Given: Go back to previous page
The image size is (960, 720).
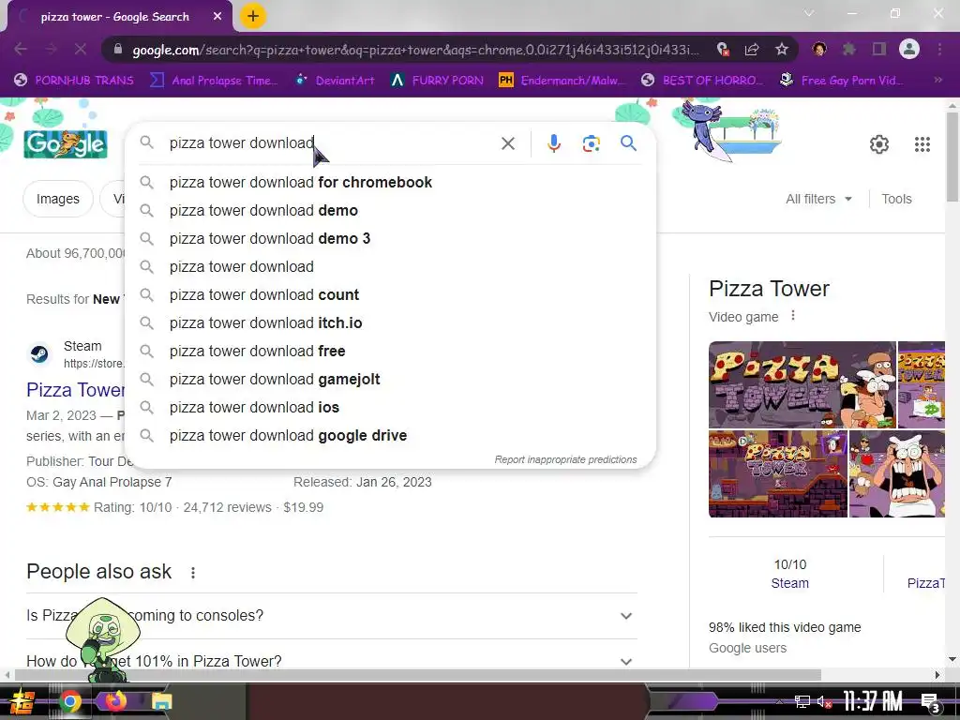Looking at the screenshot, I should 21,49.
